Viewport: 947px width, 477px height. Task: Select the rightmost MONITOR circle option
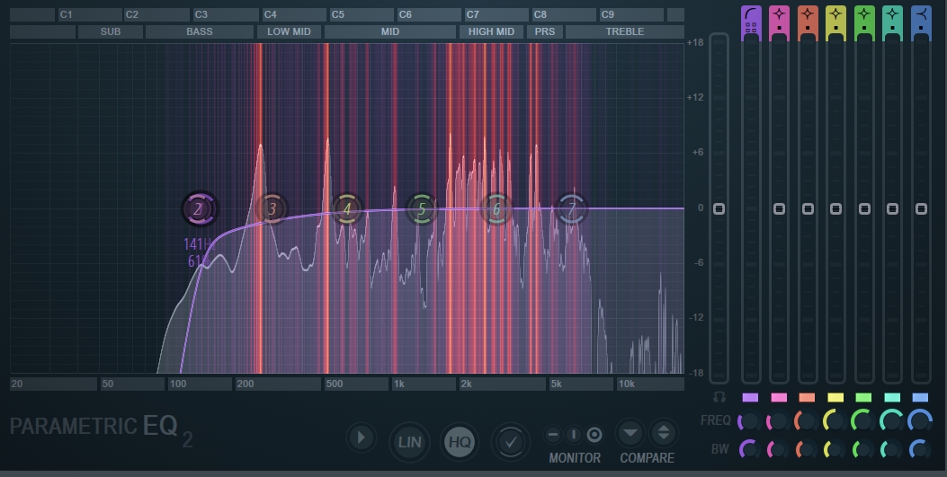click(594, 435)
